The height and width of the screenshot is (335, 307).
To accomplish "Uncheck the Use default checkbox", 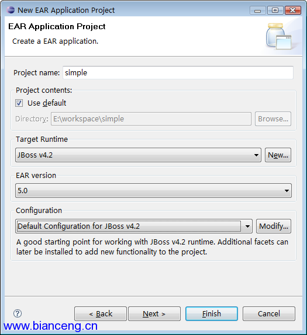I will [19, 103].
